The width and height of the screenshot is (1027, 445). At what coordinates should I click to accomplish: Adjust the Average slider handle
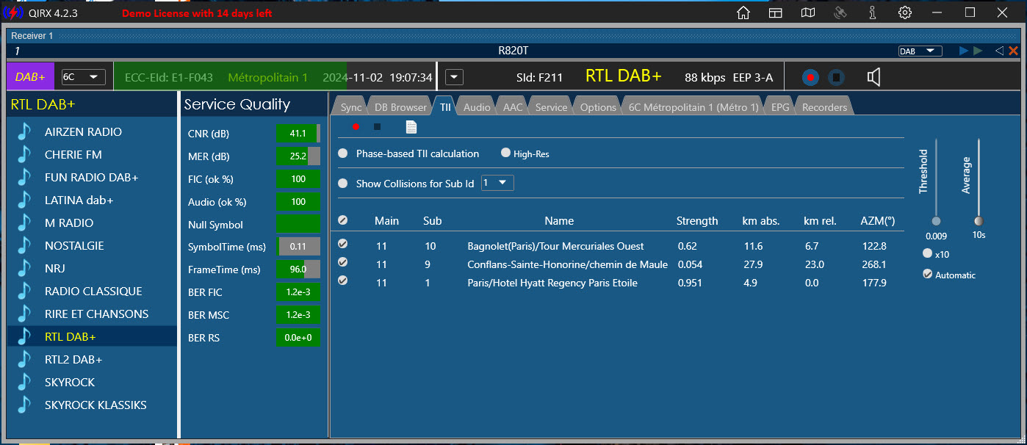point(979,221)
